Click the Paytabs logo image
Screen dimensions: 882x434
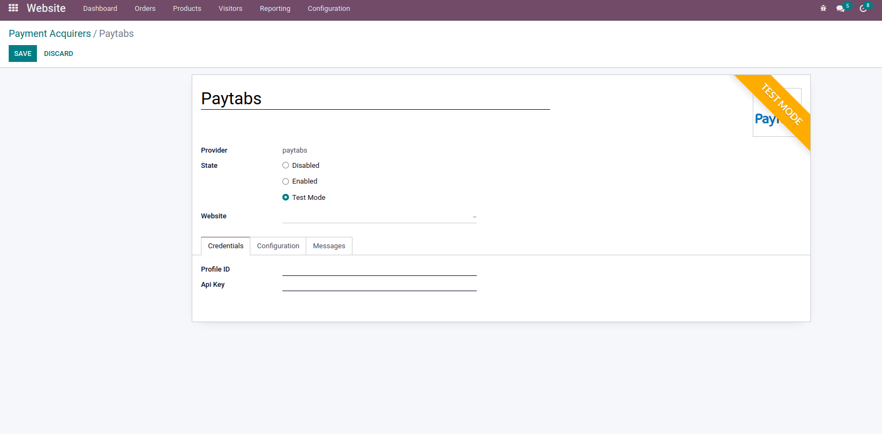[777, 112]
